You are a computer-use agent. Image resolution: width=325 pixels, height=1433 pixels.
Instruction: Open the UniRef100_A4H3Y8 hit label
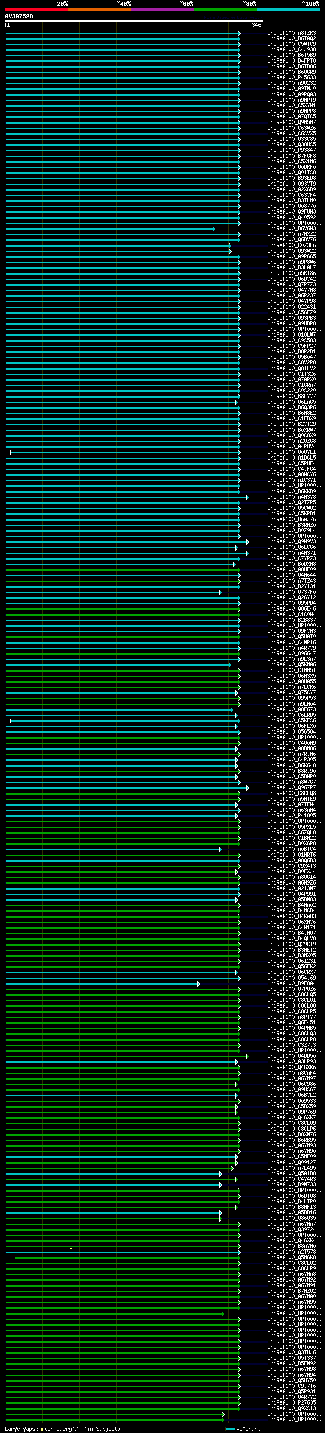pyautogui.click(x=291, y=497)
